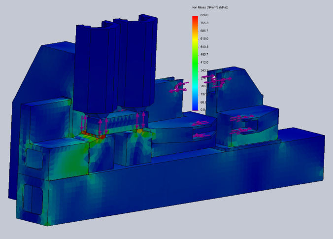The height and width of the screenshot is (239, 333).
Task: Click the 0.0 minimum legend value
Action: tap(202, 109)
